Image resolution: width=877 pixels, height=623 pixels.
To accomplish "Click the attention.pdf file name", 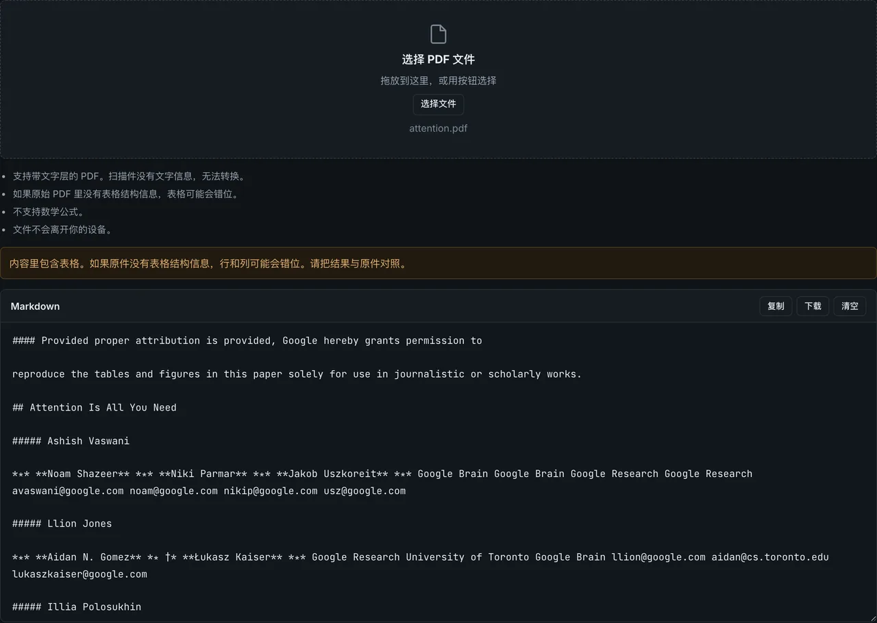I will 438,128.
